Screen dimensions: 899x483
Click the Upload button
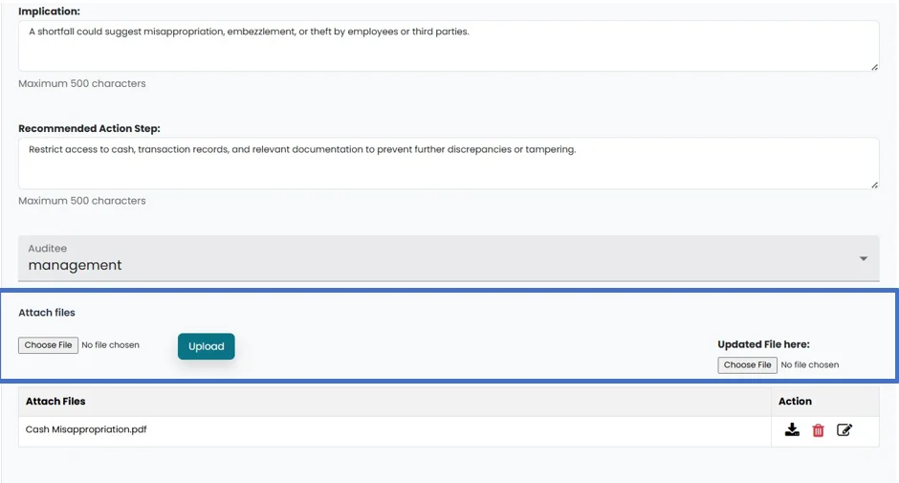coord(206,346)
